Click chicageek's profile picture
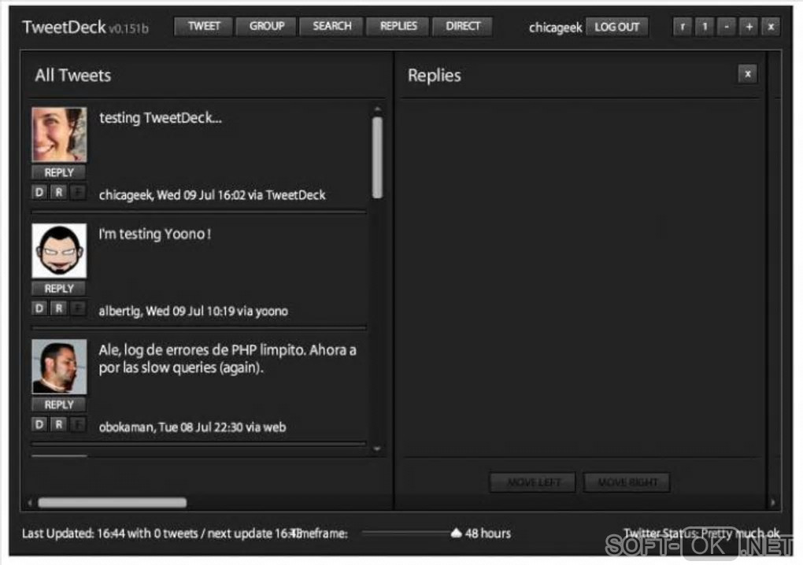803x565 pixels. (59, 135)
